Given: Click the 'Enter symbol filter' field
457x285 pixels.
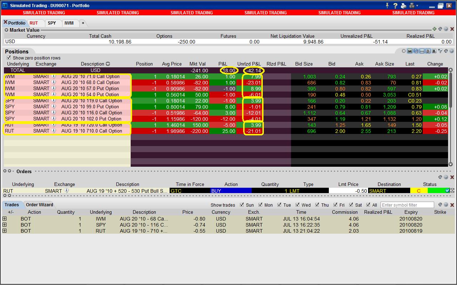Looking at the screenshot, I should coord(407,205).
